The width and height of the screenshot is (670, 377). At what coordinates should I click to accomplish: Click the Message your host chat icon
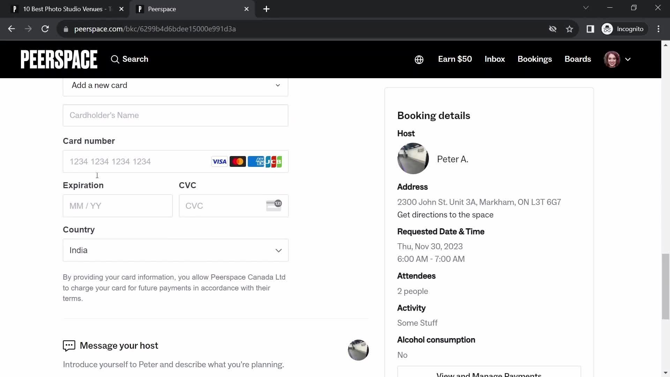pyautogui.click(x=69, y=346)
